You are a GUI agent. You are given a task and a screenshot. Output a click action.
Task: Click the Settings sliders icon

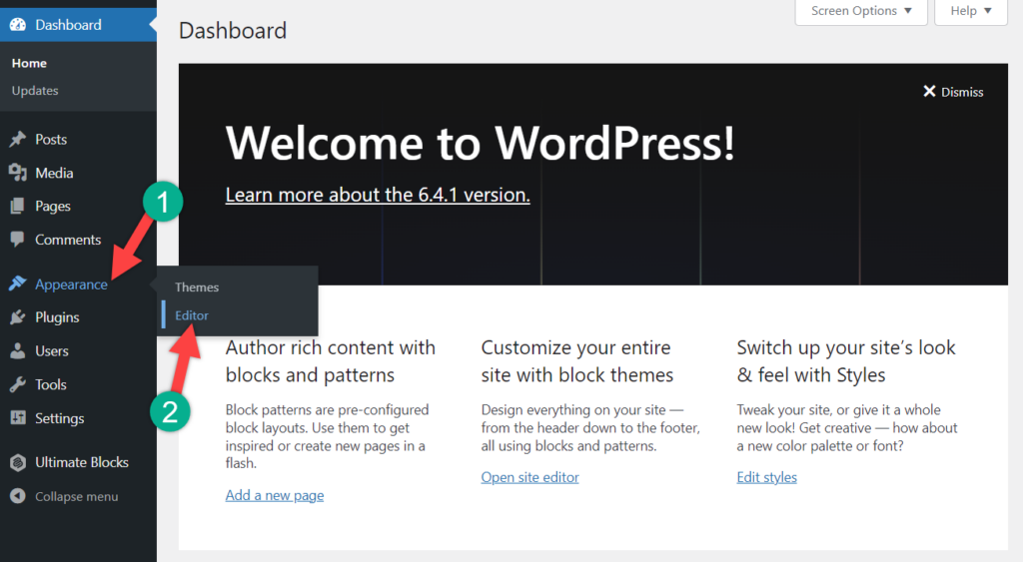(18, 418)
